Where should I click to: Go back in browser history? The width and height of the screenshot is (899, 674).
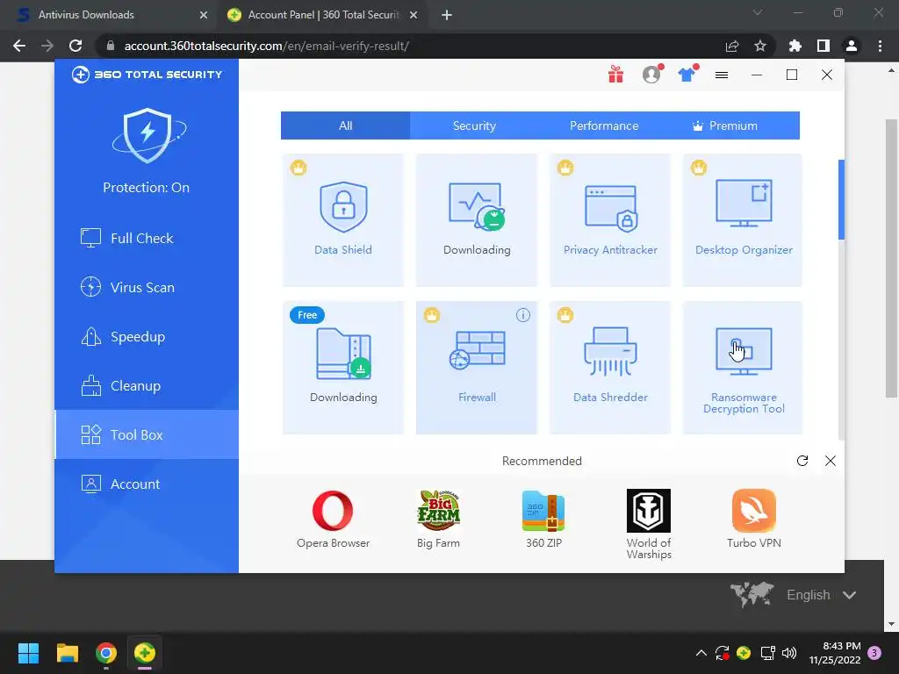pyautogui.click(x=19, y=46)
